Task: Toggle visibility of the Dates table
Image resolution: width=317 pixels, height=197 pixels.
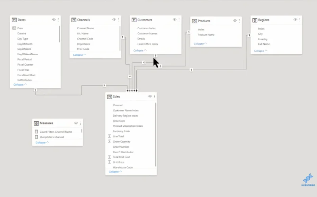Action: tap(54, 20)
